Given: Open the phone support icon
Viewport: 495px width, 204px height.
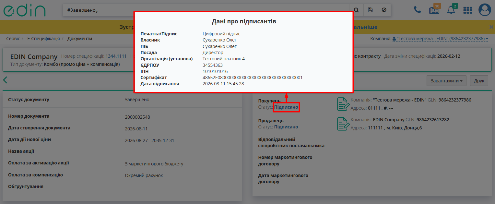Looking at the screenshot, I should coord(417,10).
